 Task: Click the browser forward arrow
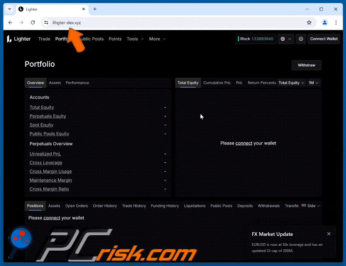click(21, 22)
